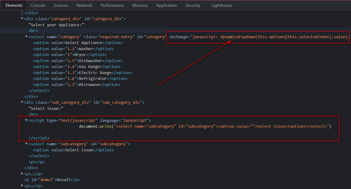Switch to the Performance tab
The height and width of the screenshot is (189, 351).
(112, 5)
